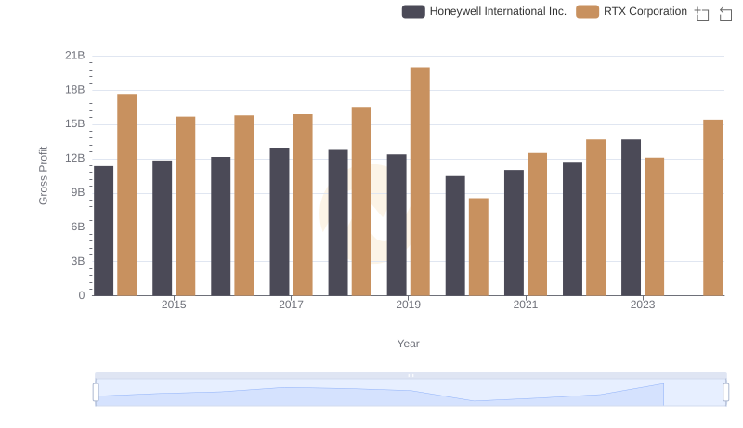Click the Honeywell dark legend swatch
Screen dimensions: 743x428
click(413, 11)
